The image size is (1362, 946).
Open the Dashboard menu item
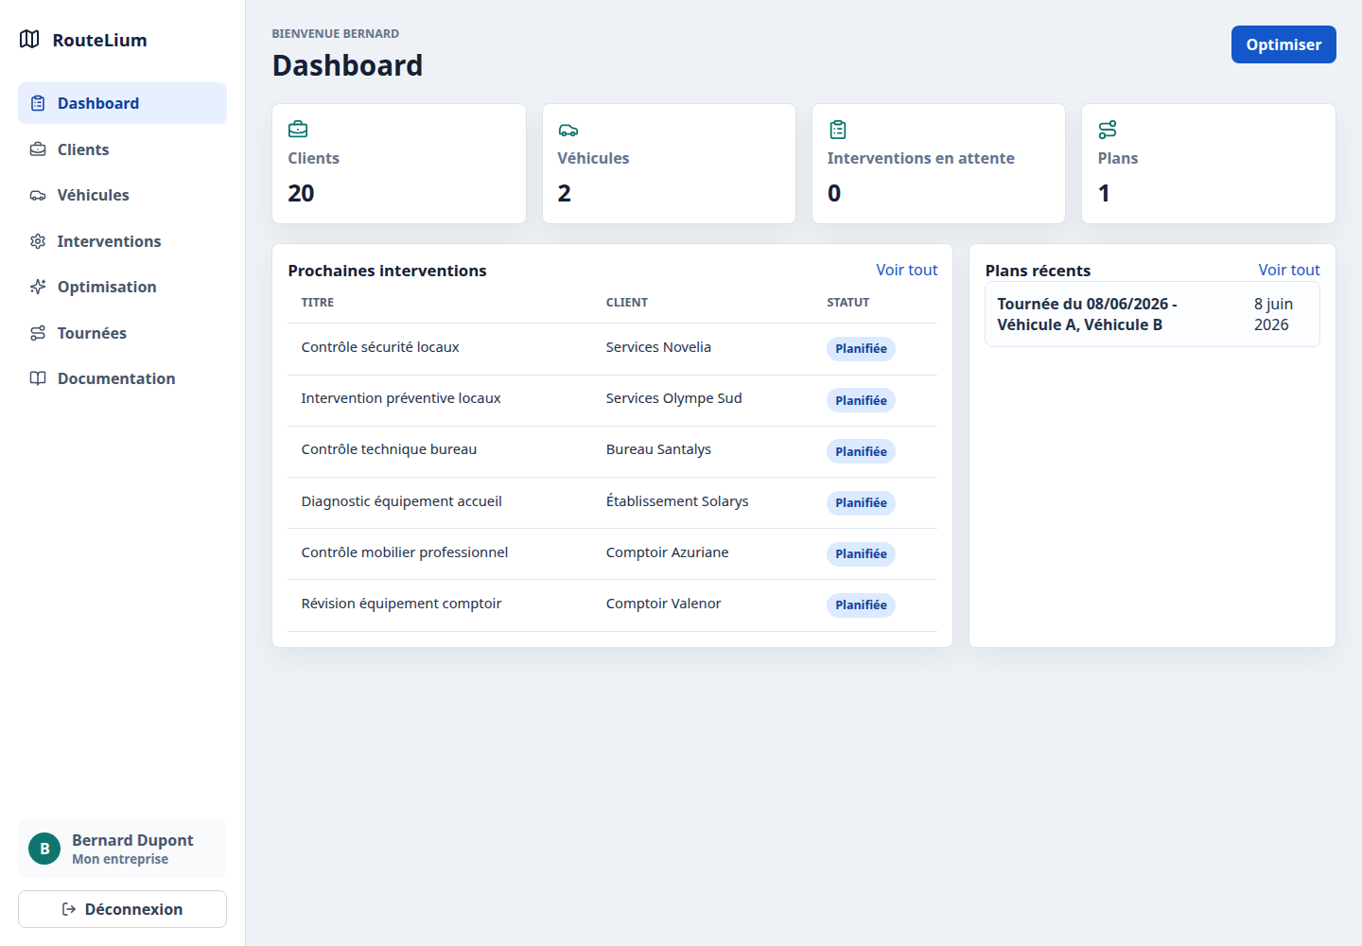(x=122, y=103)
